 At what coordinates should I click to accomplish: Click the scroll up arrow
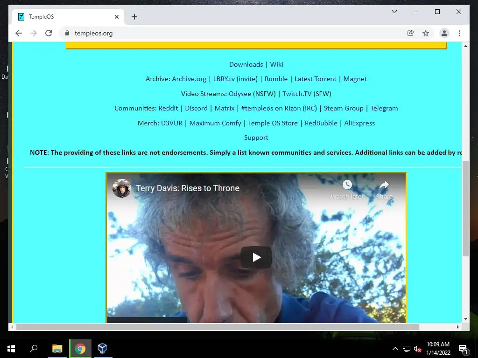click(x=465, y=46)
